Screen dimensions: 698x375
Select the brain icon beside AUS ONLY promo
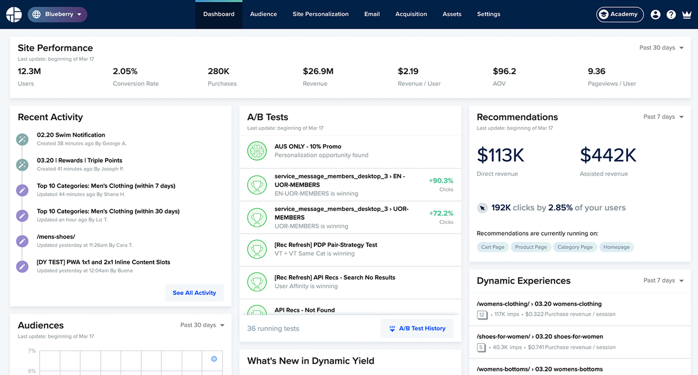[x=257, y=150]
